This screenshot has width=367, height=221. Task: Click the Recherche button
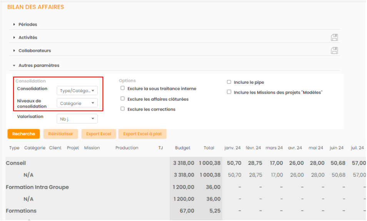coord(23,134)
